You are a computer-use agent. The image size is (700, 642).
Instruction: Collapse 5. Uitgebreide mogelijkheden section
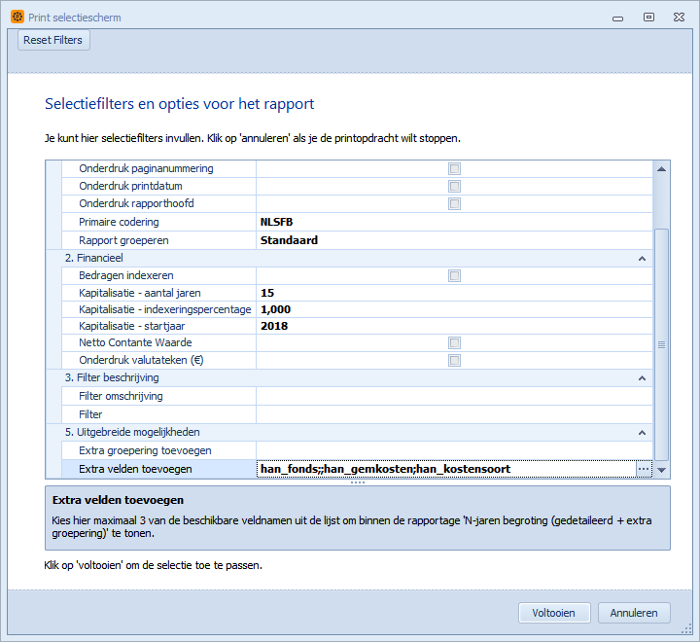tap(642, 432)
